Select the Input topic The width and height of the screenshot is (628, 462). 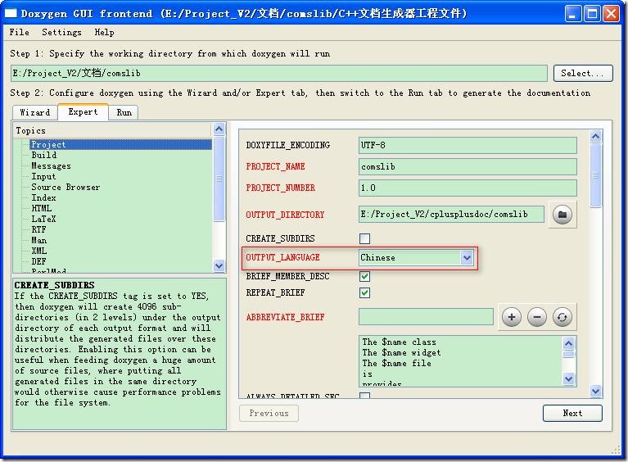[43, 176]
